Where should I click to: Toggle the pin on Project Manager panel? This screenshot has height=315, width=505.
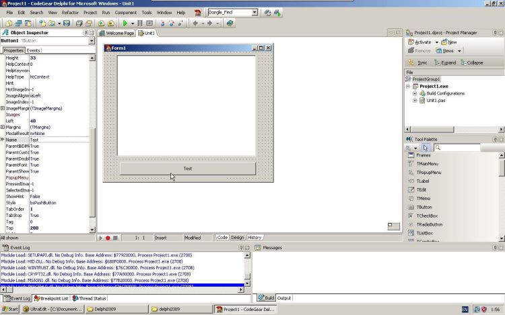pos(496,33)
